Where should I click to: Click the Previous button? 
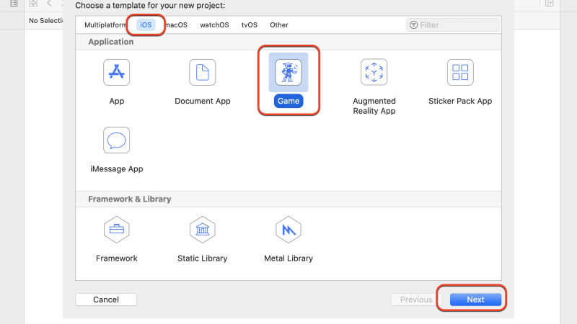point(416,300)
